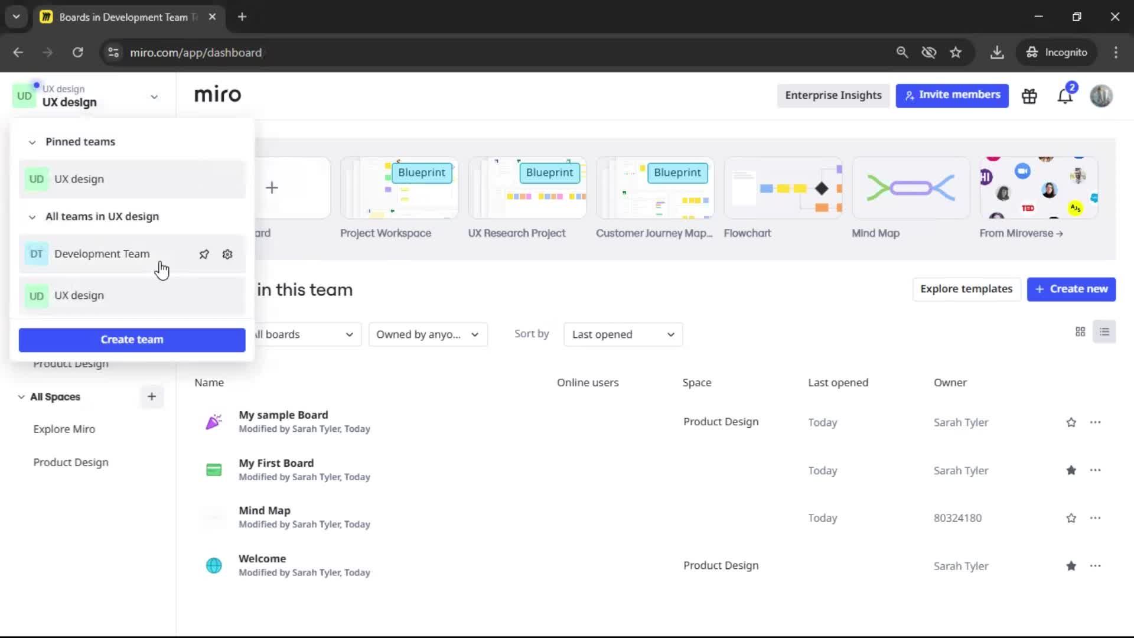This screenshot has width=1134, height=638.
Task: Choose the Flowchart template
Action: 783,188
